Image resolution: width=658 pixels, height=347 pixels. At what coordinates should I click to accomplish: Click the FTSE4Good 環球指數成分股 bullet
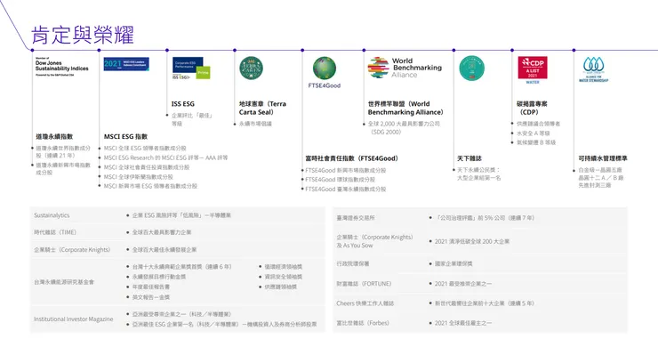click(340, 180)
